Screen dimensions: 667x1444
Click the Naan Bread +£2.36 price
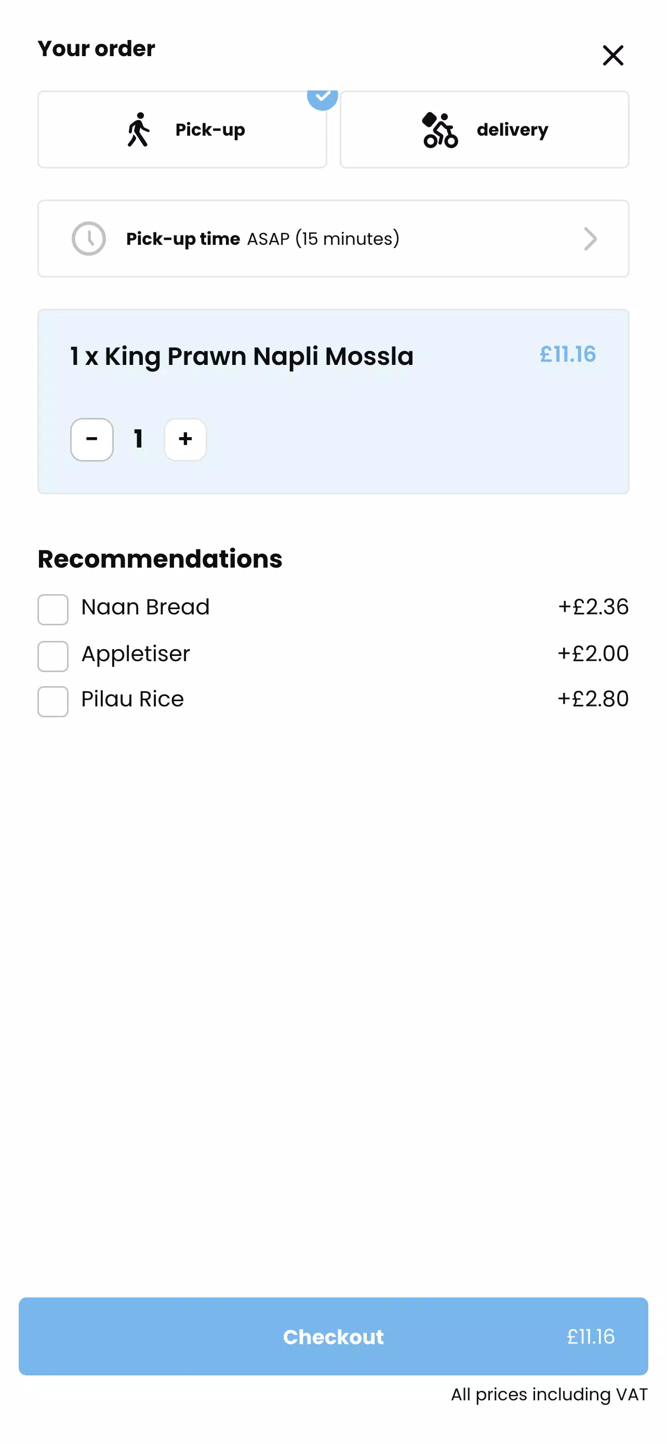coord(593,607)
